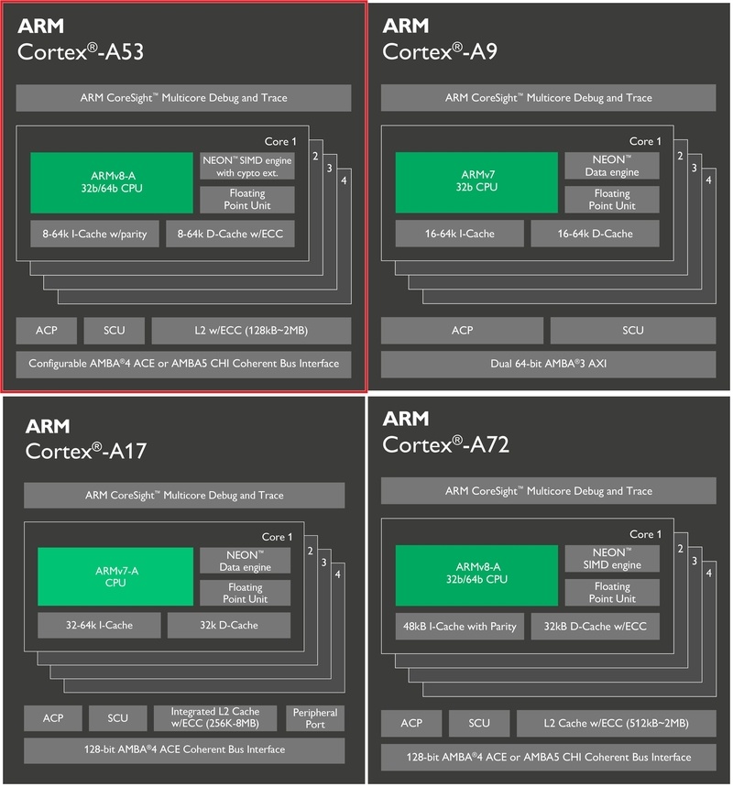Click the ACP block in Cortex-A17 diagram
The width and height of the screenshot is (733, 787).
pyautogui.click(x=53, y=718)
